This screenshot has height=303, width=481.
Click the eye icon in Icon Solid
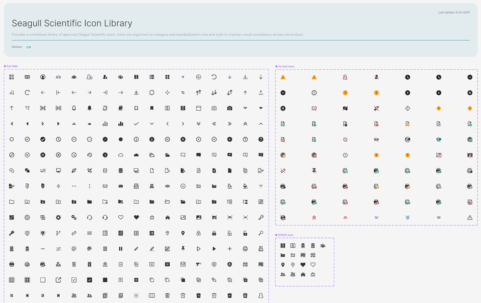[167, 186]
